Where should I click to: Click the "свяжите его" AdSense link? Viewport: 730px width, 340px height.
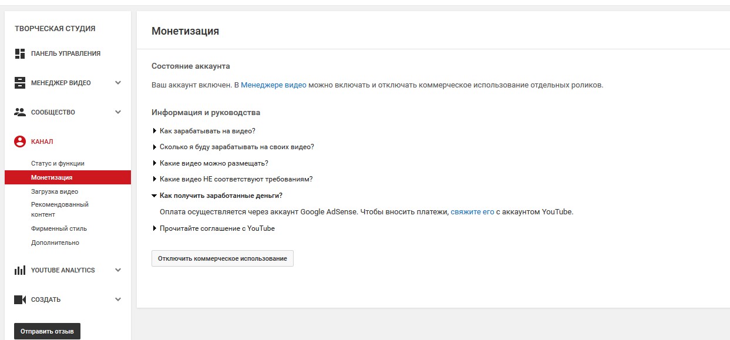[472, 212]
